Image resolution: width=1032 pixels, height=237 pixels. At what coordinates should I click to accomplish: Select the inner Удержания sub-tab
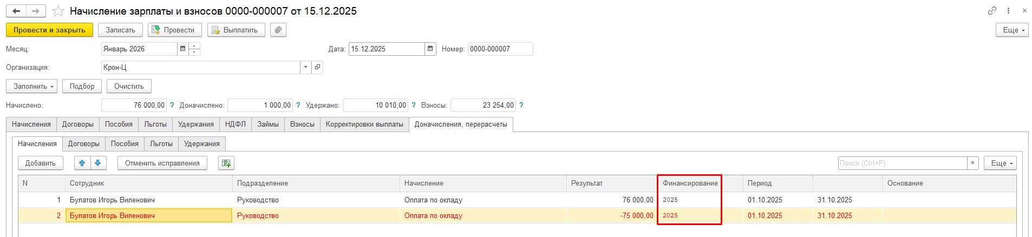click(x=202, y=144)
